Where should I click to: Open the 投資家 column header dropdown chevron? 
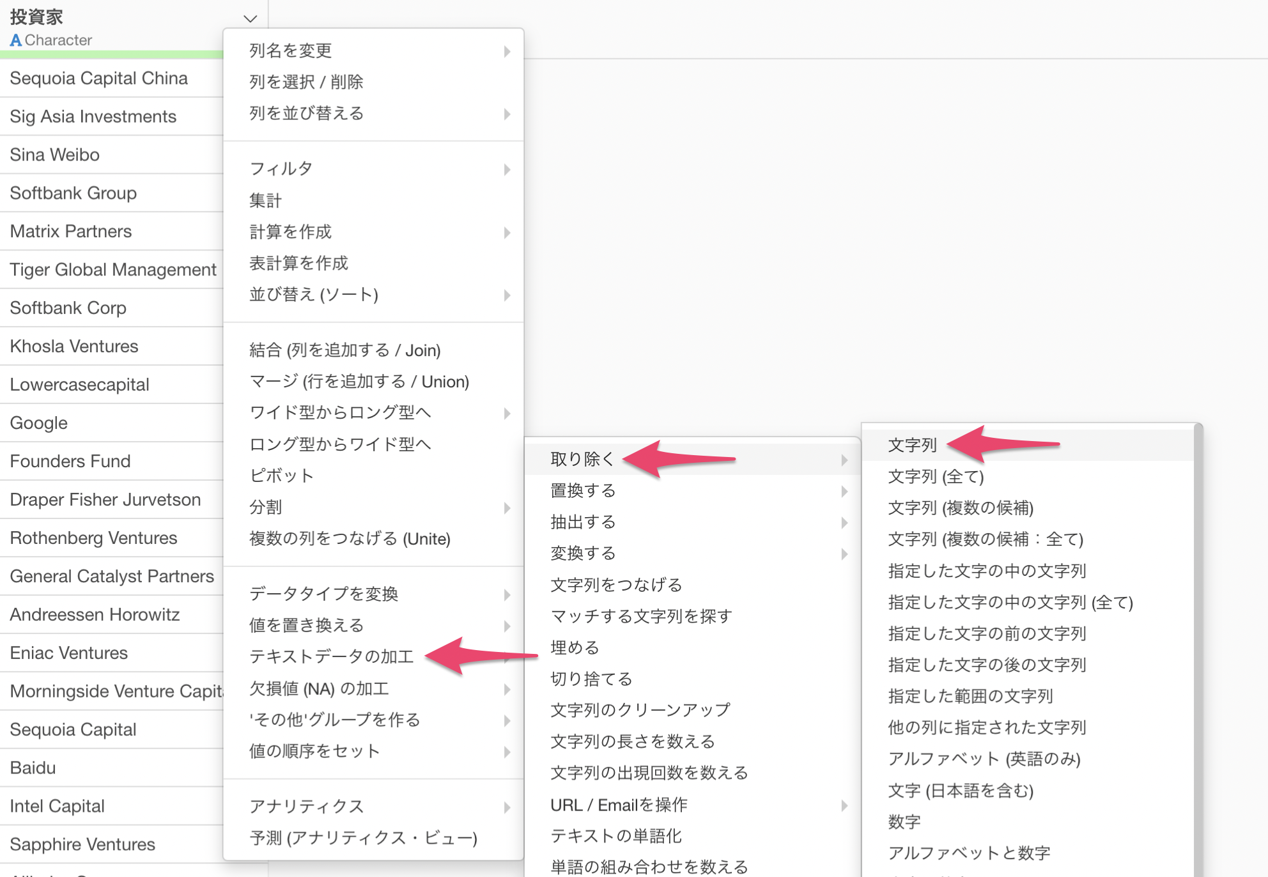point(251,19)
